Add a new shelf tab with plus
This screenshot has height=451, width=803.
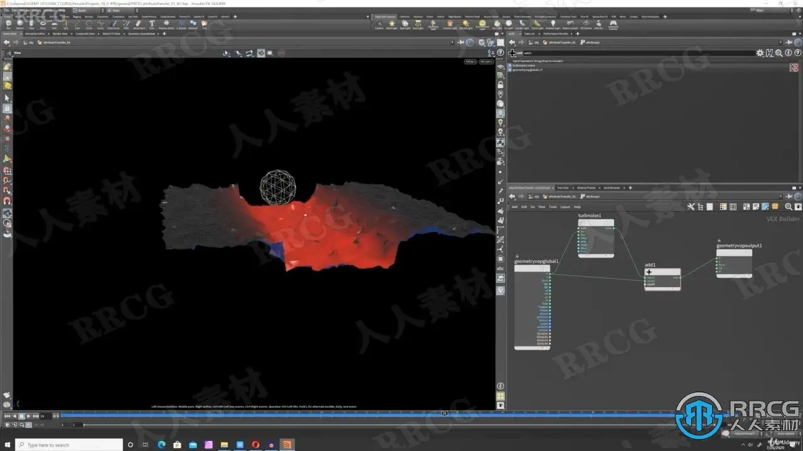point(235,16)
